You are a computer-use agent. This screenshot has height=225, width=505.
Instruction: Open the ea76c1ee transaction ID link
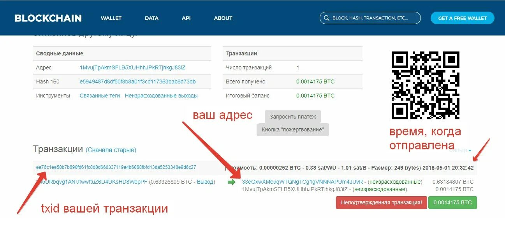click(x=116, y=167)
